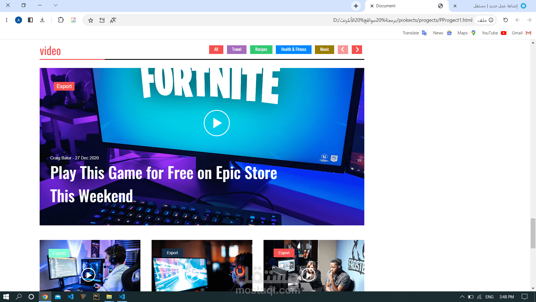Open YouTube bookmark link

[494, 33]
